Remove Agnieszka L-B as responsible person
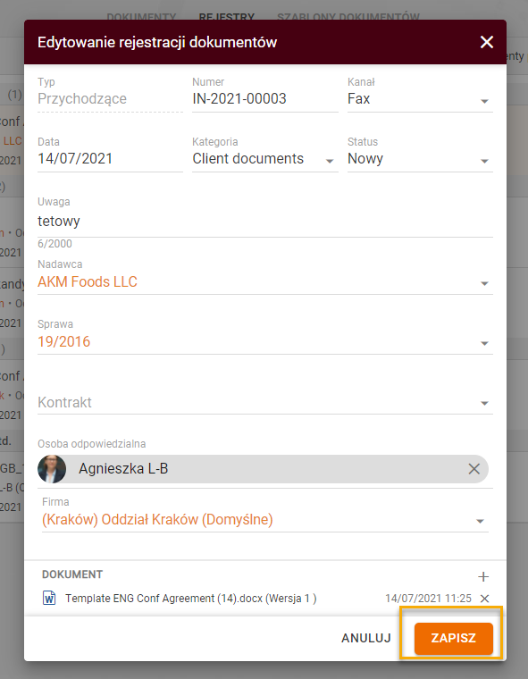The width and height of the screenshot is (528, 679). click(x=474, y=468)
